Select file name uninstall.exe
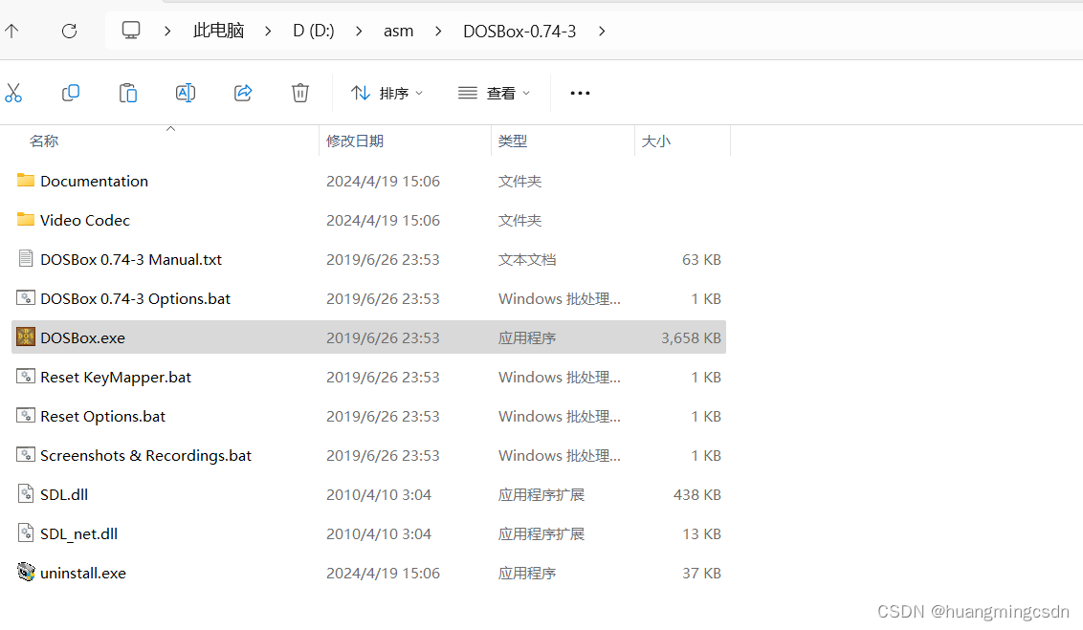The height and width of the screenshot is (630, 1083). (x=83, y=574)
